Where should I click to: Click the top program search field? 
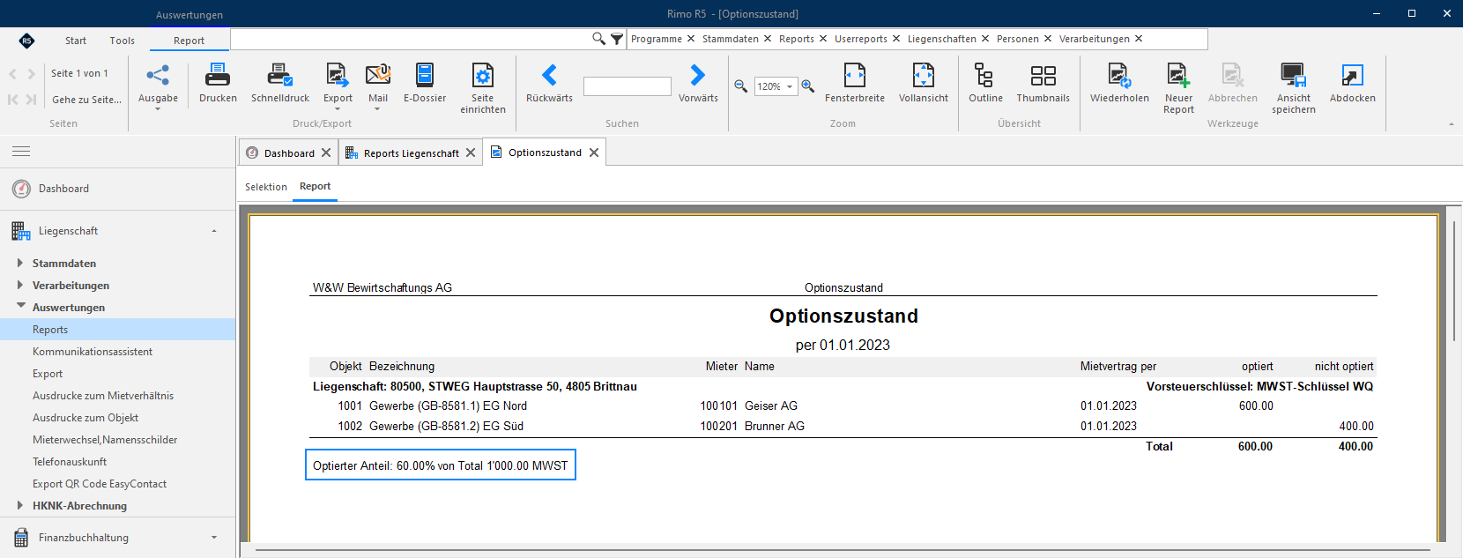(411, 39)
